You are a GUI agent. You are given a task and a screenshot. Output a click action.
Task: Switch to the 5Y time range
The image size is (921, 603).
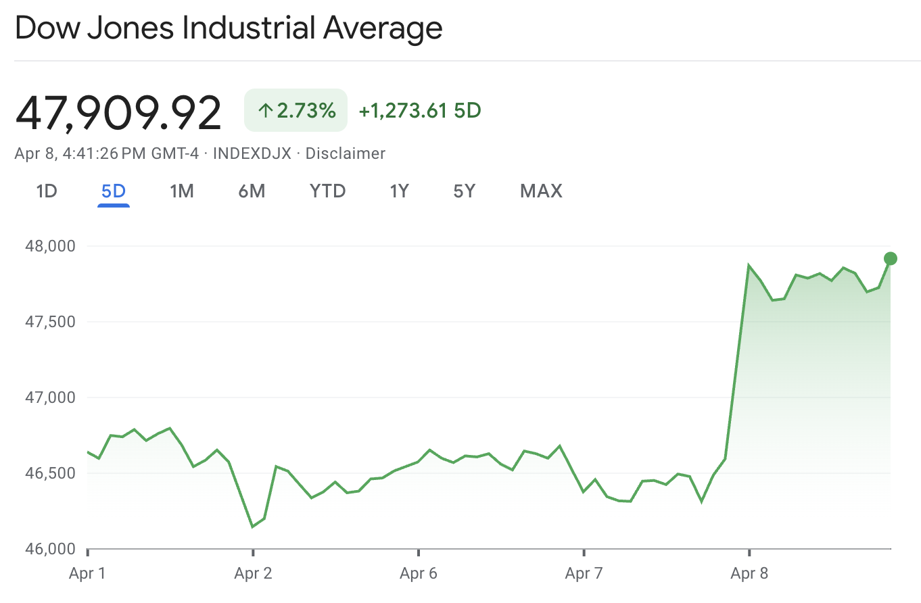[x=464, y=191]
